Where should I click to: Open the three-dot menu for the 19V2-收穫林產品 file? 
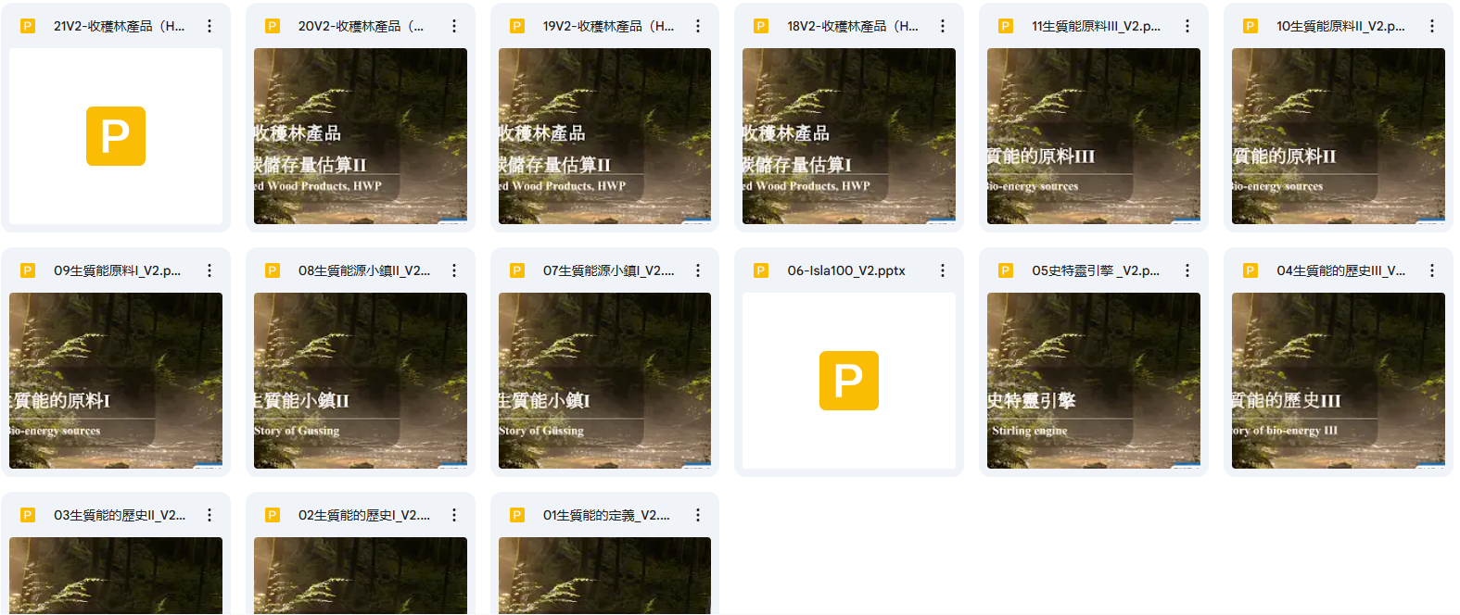point(698,26)
